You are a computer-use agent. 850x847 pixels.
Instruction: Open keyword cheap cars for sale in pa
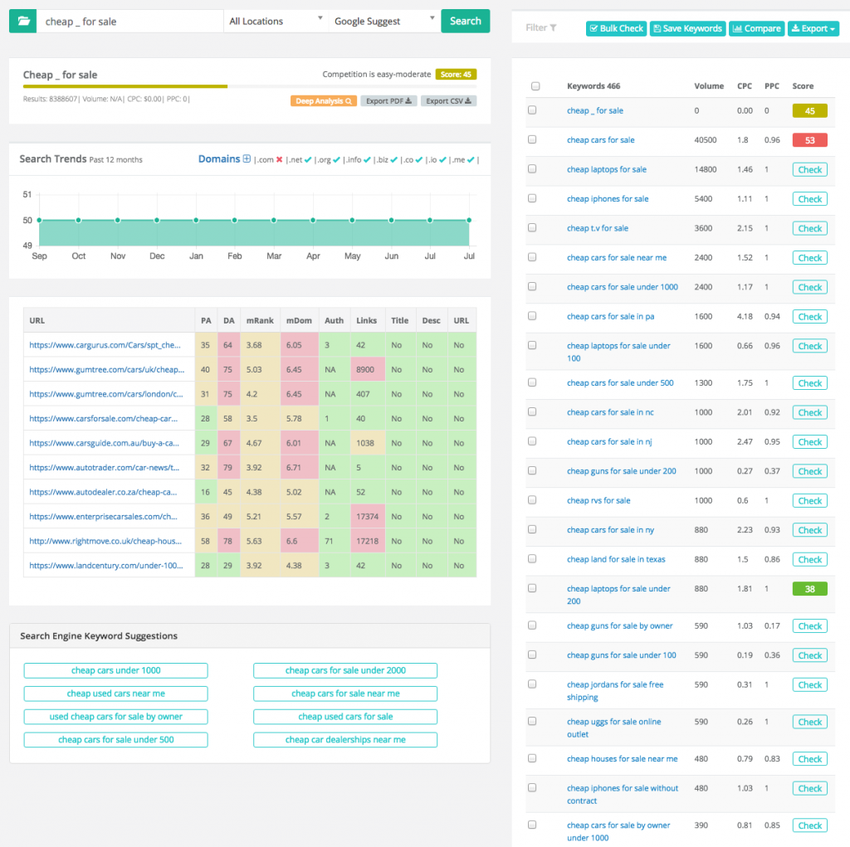coord(610,316)
